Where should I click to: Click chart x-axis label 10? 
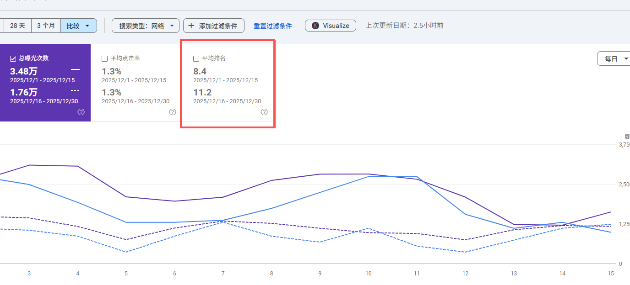point(368,274)
